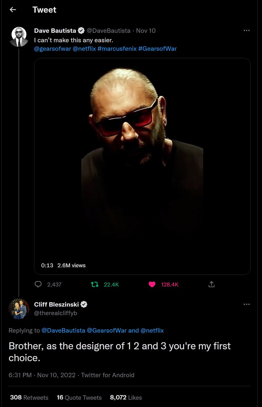The width and height of the screenshot is (262, 407).
Task: Click the reply icon under Bautista's tweet
Action: (38, 284)
